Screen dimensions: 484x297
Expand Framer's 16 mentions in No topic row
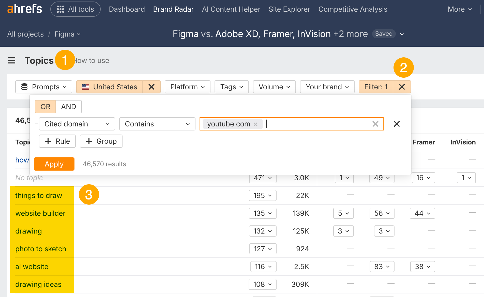[423, 178]
